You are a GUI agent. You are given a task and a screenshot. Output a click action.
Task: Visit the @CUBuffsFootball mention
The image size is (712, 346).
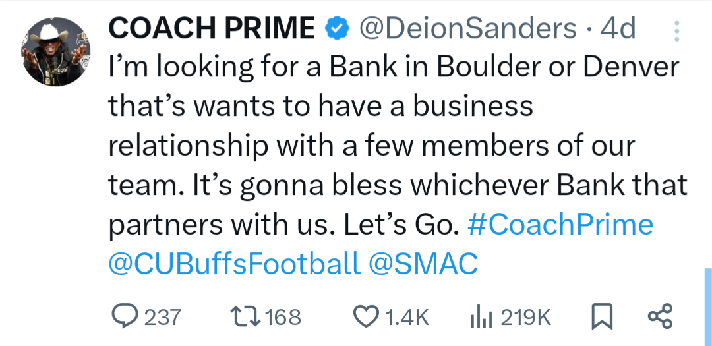[x=234, y=264]
